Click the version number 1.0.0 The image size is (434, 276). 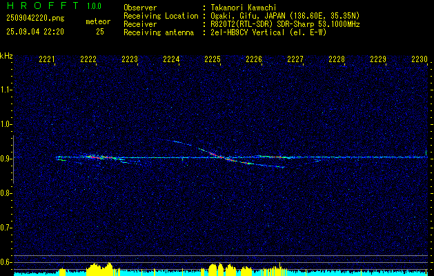(94, 6)
